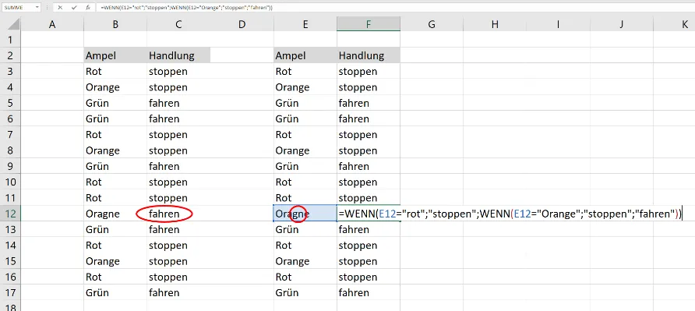Select cell F6 containing fahren
The image size is (695, 311).
(369, 119)
